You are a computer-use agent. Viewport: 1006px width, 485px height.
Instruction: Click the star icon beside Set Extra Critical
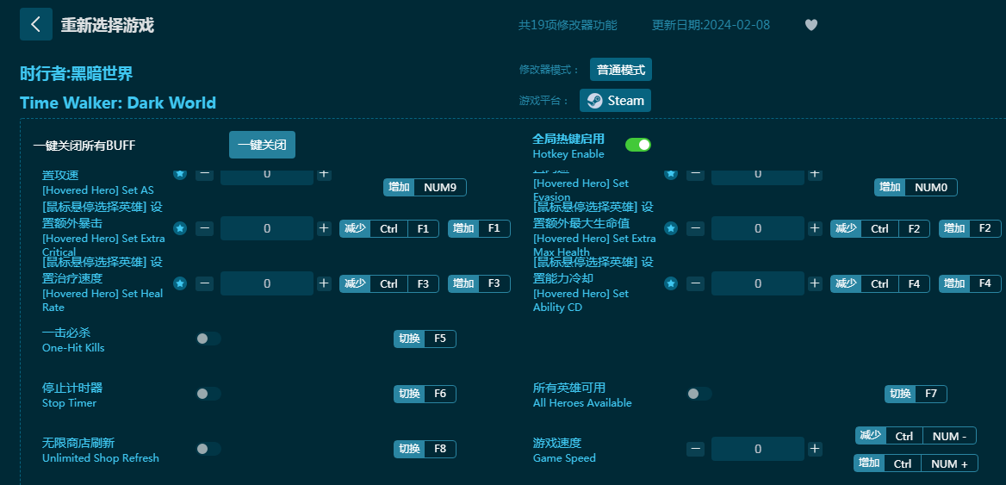coord(180,228)
